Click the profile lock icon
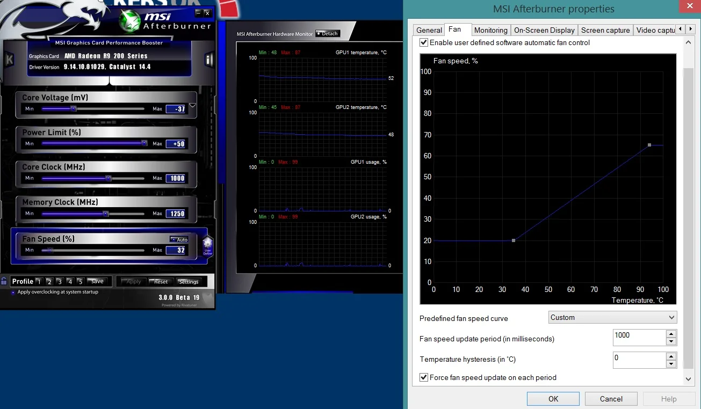 4,281
